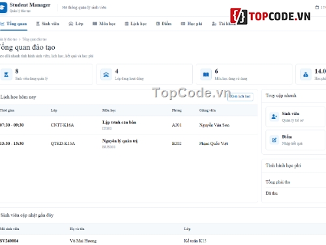Click teacher Nguyễn Văn Sơn
The width and height of the screenshot is (326, 245).
coord(215,125)
